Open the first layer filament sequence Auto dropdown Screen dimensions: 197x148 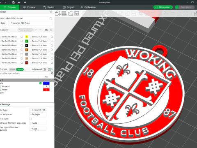click(38, 123)
